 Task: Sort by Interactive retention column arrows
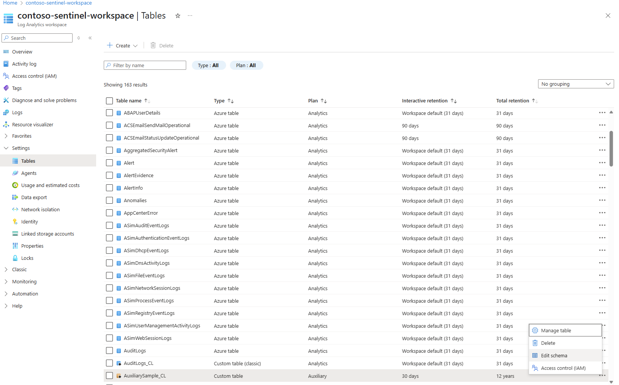pos(454,101)
